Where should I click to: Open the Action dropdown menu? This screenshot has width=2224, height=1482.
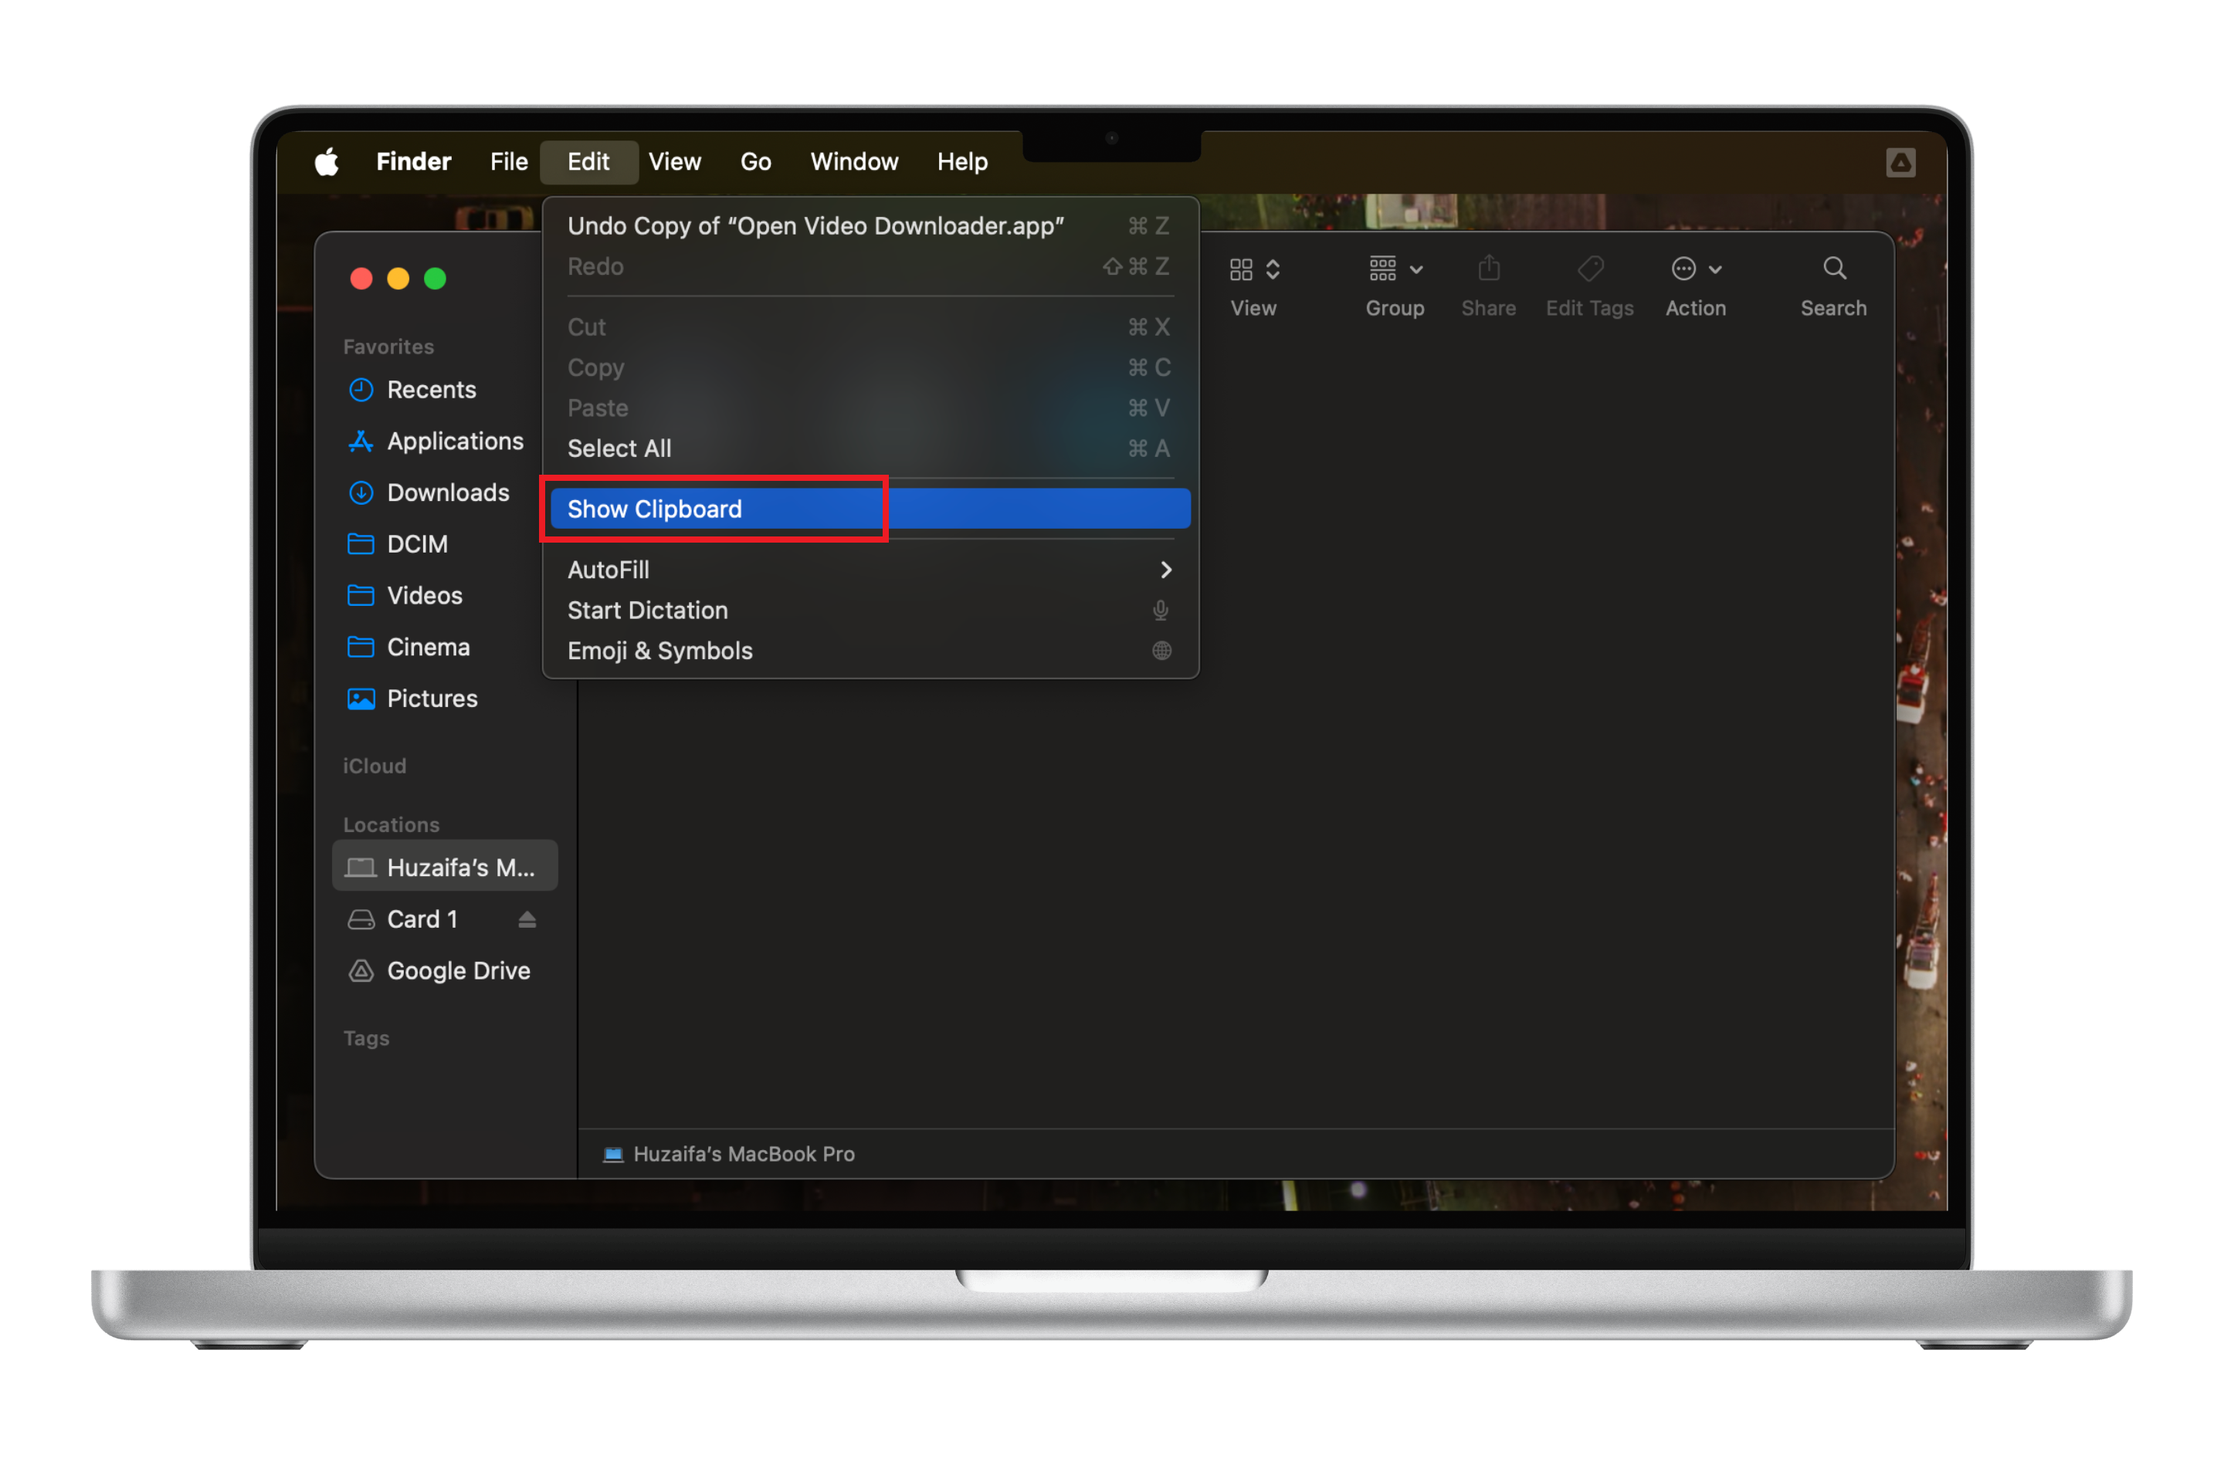1696,269
